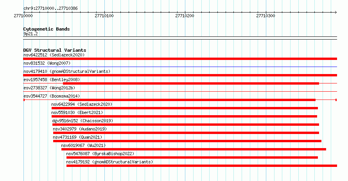348x181 pixels.
Task: Click the nsv6422512 (Sedlazeck2020) variant label
Action: point(54,55)
